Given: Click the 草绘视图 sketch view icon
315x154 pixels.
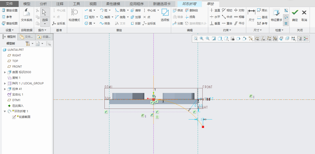Looking at the screenshot, I should (x=4, y=23).
